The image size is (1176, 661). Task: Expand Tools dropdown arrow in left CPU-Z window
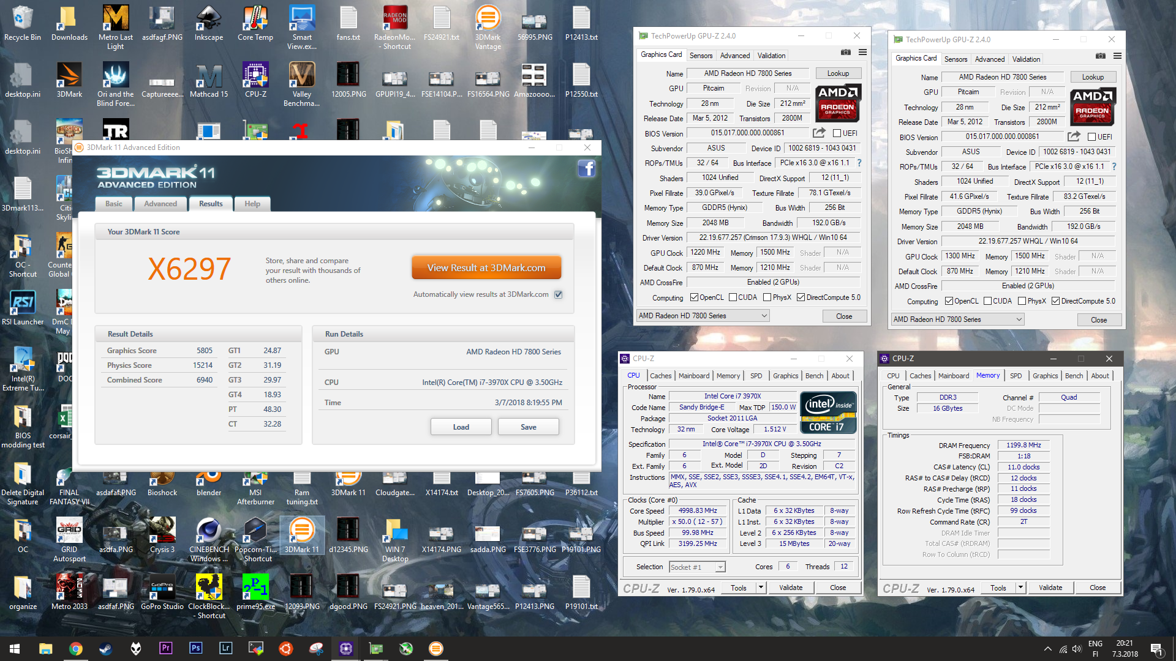point(761,588)
